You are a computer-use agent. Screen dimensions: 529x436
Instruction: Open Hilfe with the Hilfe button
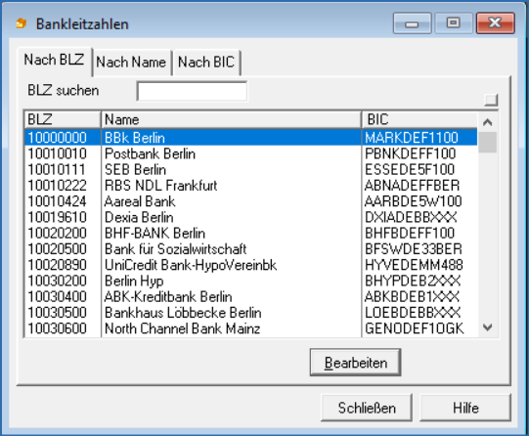click(465, 408)
